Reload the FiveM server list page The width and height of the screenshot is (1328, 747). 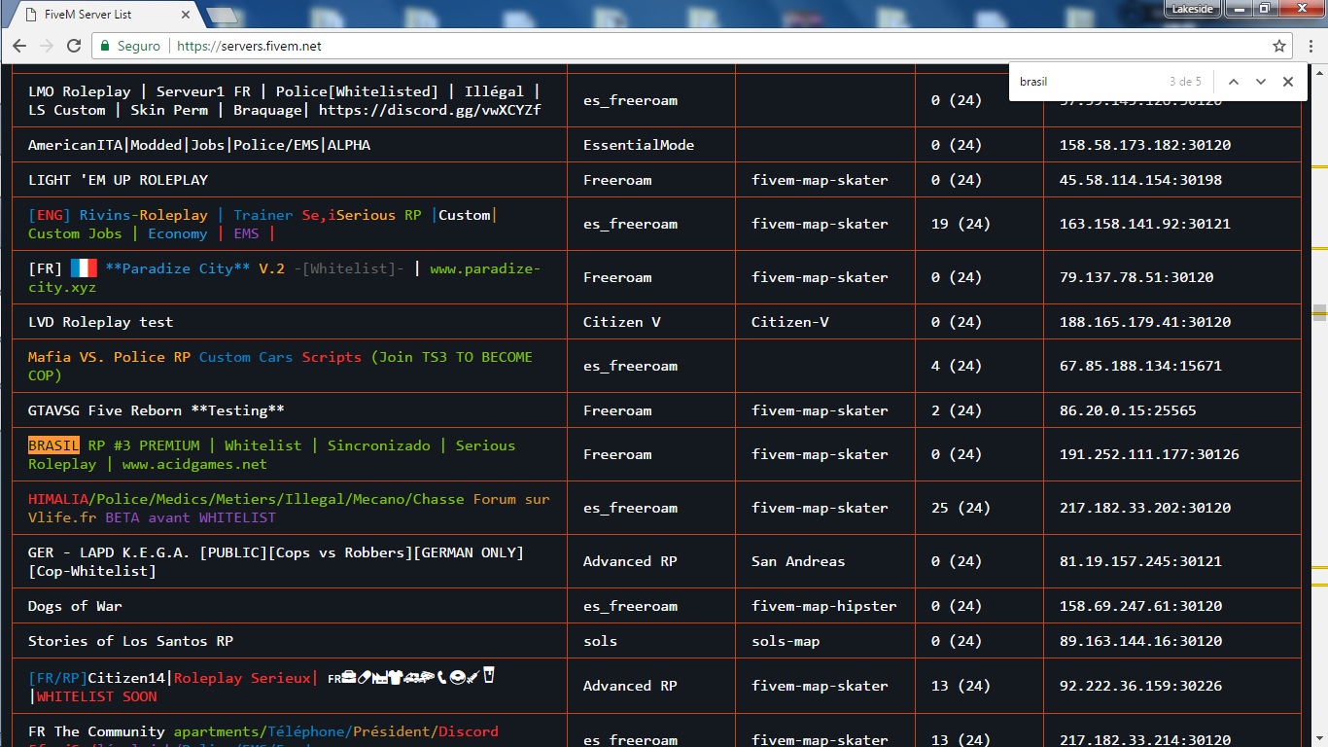click(74, 46)
